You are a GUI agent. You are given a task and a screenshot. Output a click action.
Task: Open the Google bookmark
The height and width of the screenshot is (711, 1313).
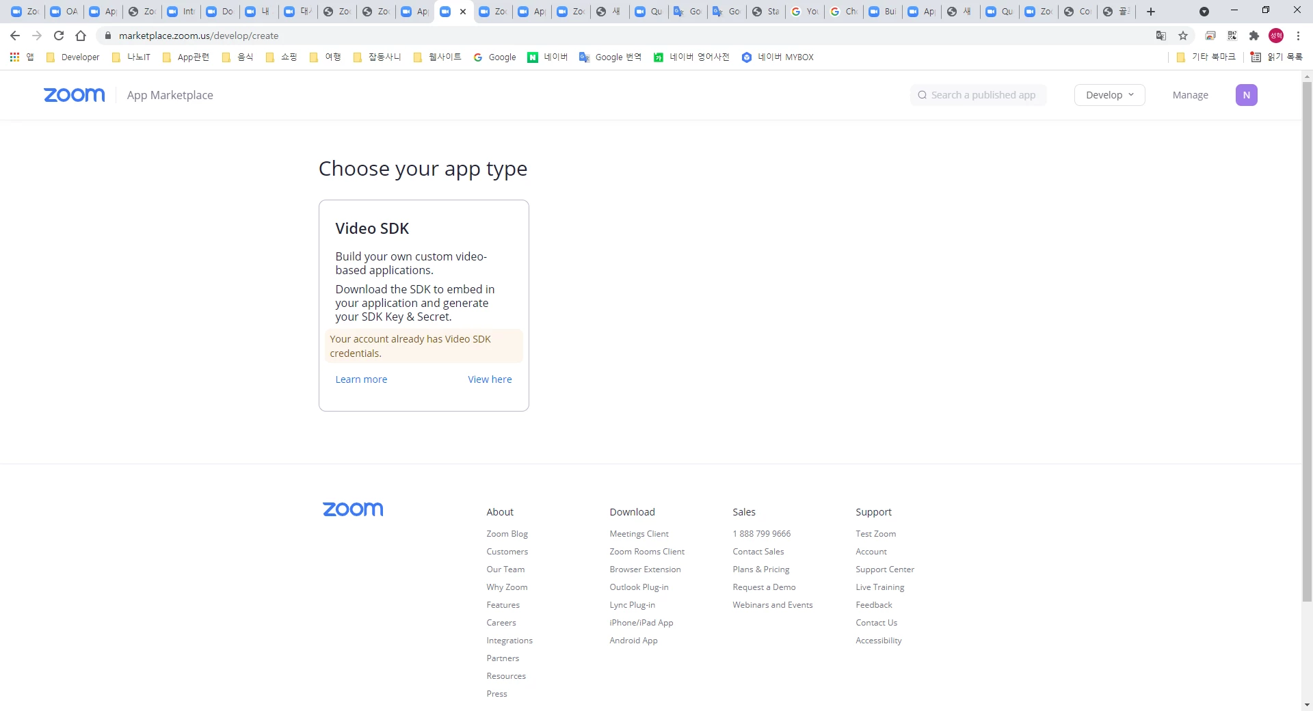click(494, 57)
